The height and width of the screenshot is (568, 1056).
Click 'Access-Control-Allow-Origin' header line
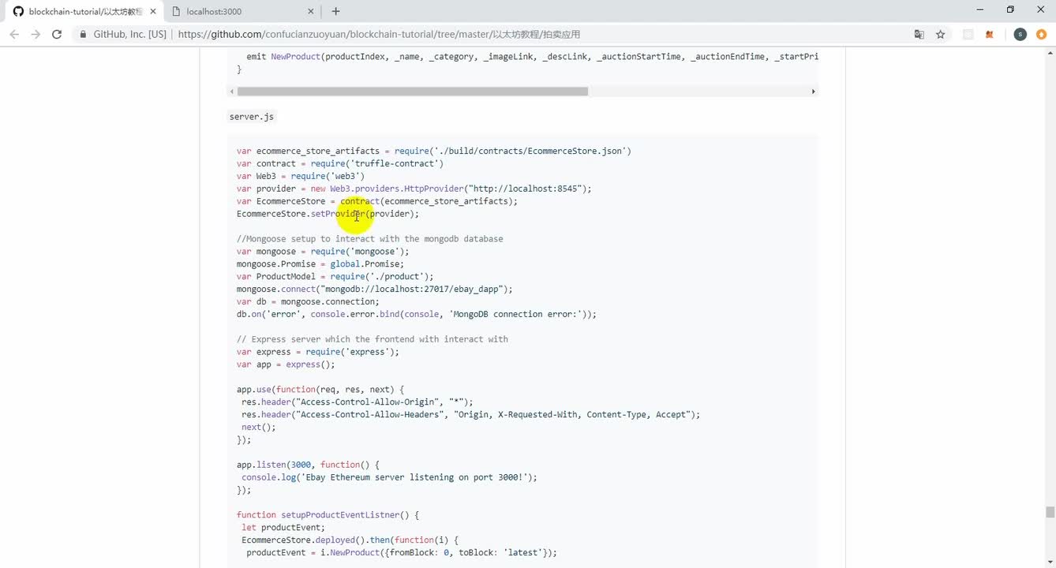coord(358,402)
